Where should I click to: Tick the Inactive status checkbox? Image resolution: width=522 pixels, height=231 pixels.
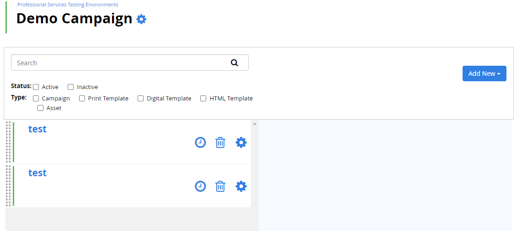pyautogui.click(x=70, y=87)
